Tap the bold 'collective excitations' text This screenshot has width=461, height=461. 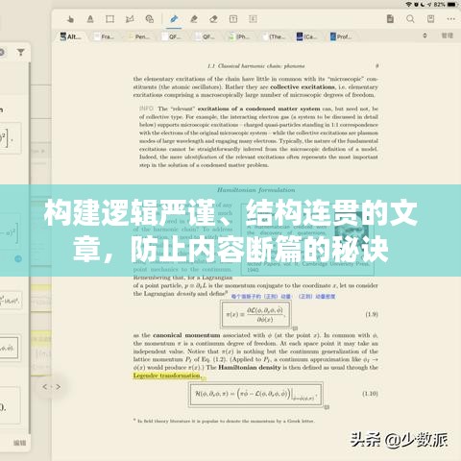click(303, 86)
